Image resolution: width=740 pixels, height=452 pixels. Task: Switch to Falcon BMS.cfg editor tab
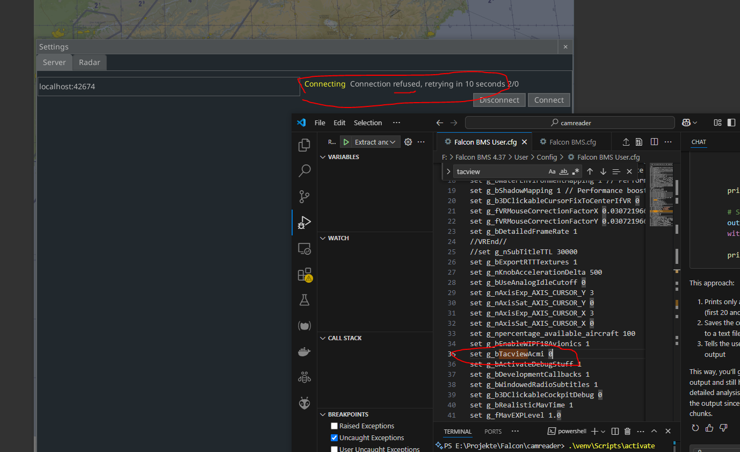point(572,142)
